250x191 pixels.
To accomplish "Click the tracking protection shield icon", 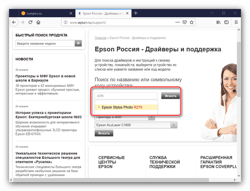I will (184, 22).
